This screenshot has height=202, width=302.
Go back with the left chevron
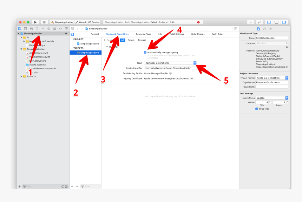pyautogui.click(x=78, y=29)
